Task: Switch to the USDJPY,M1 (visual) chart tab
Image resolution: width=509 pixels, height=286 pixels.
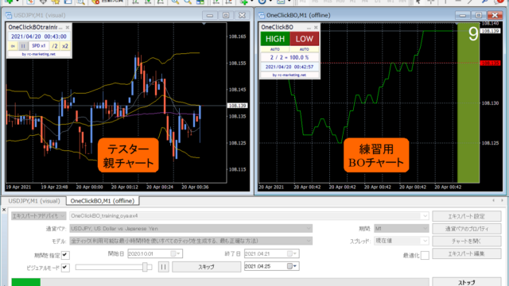Action: pyautogui.click(x=34, y=201)
